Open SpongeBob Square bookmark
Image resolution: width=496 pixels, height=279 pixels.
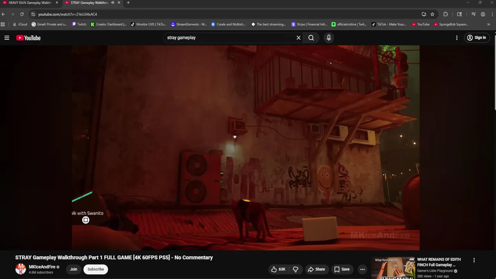point(451,24)
